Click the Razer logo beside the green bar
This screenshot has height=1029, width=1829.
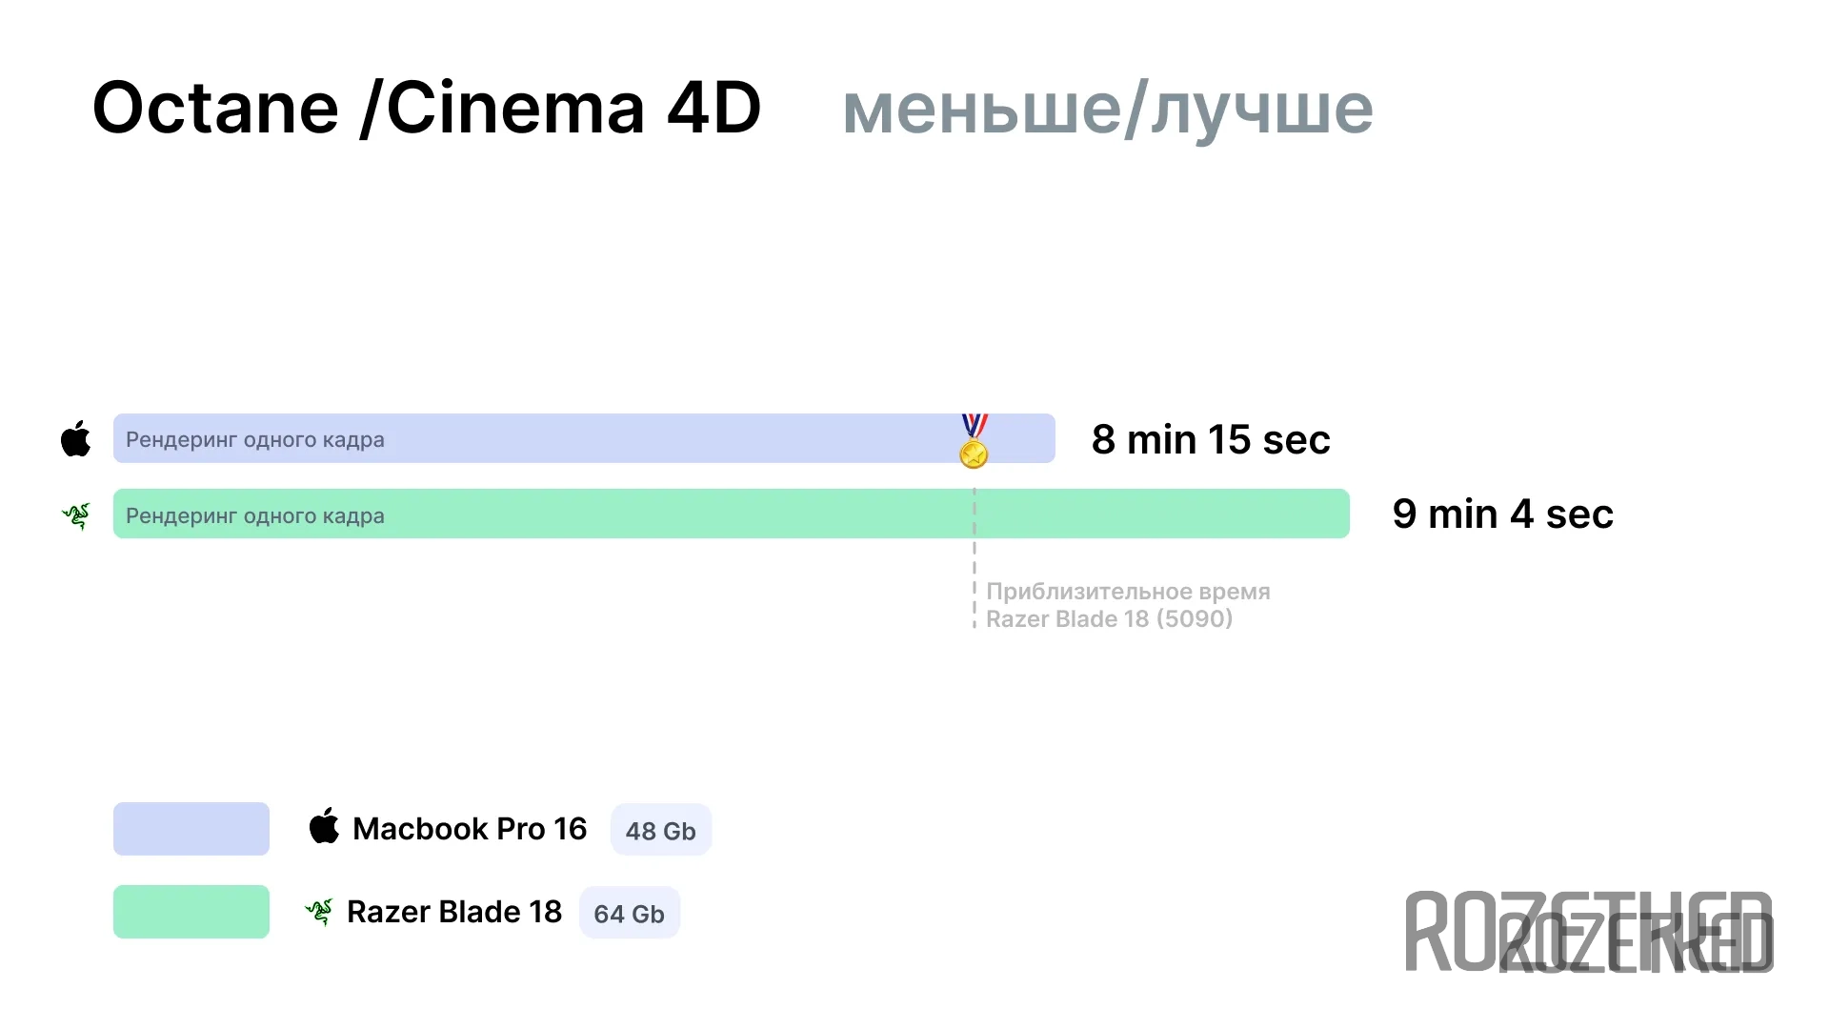coord(76,515)
